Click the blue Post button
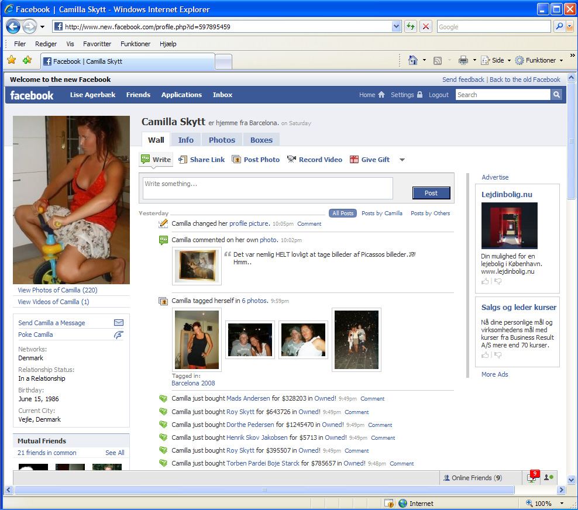This screenshot has width=578, height=510. click(431, 193)
